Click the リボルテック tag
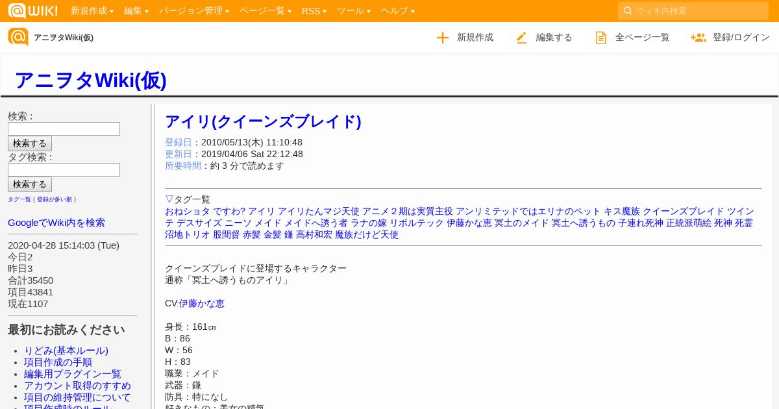Image resolution: width=779 pixels, height=409 pixels. pyautogui.click(x=417, y=223)
